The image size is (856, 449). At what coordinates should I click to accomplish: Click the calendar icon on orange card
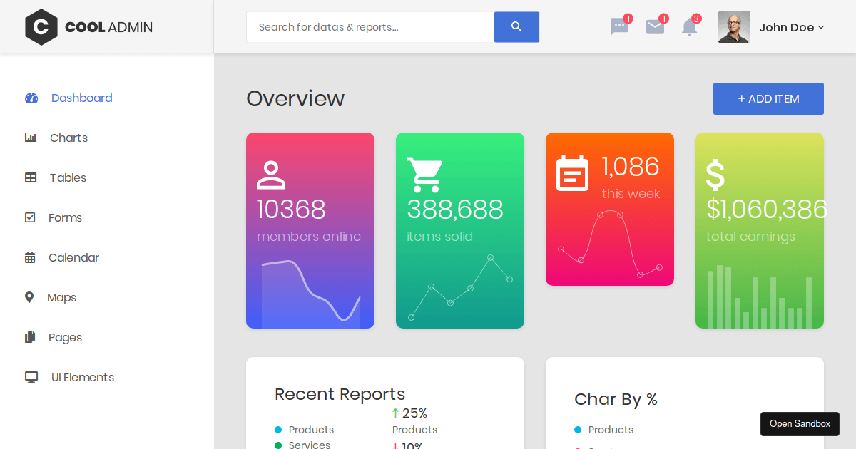click(x=572, y=173)
